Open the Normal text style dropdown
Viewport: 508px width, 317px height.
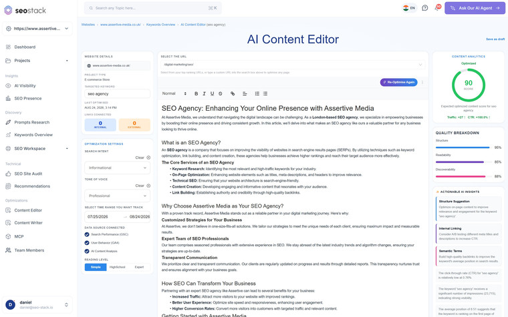[174, 93]
